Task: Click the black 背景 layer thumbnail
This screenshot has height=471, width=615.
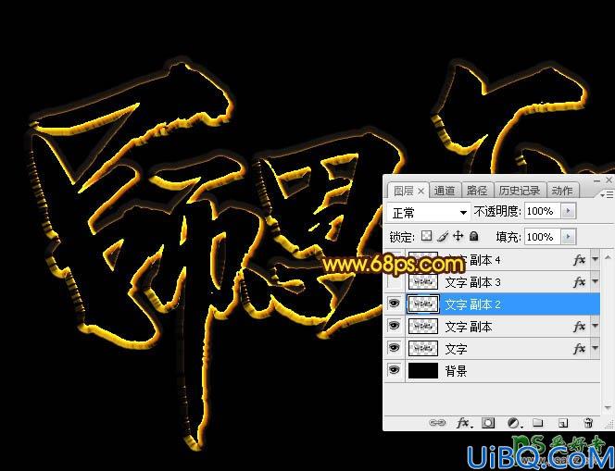Action: point(423,370)
